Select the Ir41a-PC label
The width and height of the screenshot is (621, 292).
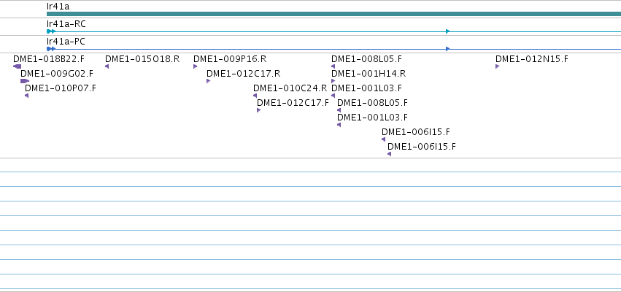(66, 41)
